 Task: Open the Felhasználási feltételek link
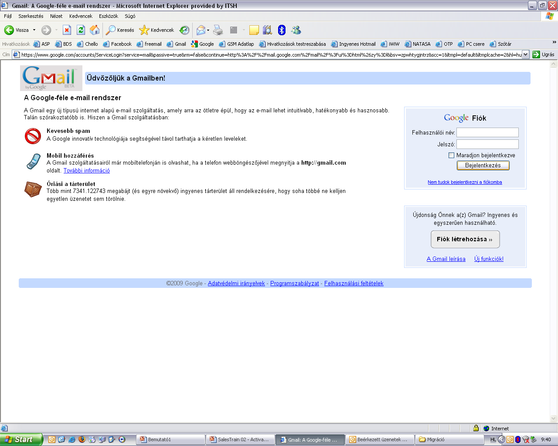pos(354,283)
